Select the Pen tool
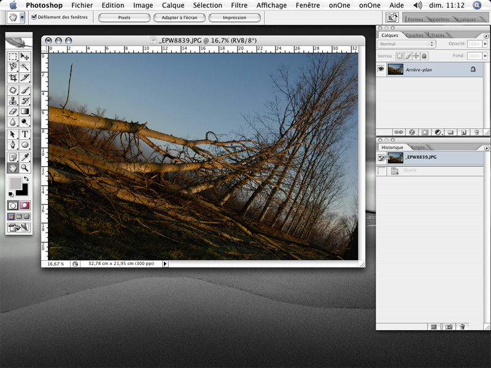Viewport: 491px width, 368px height. click(13, 145)
